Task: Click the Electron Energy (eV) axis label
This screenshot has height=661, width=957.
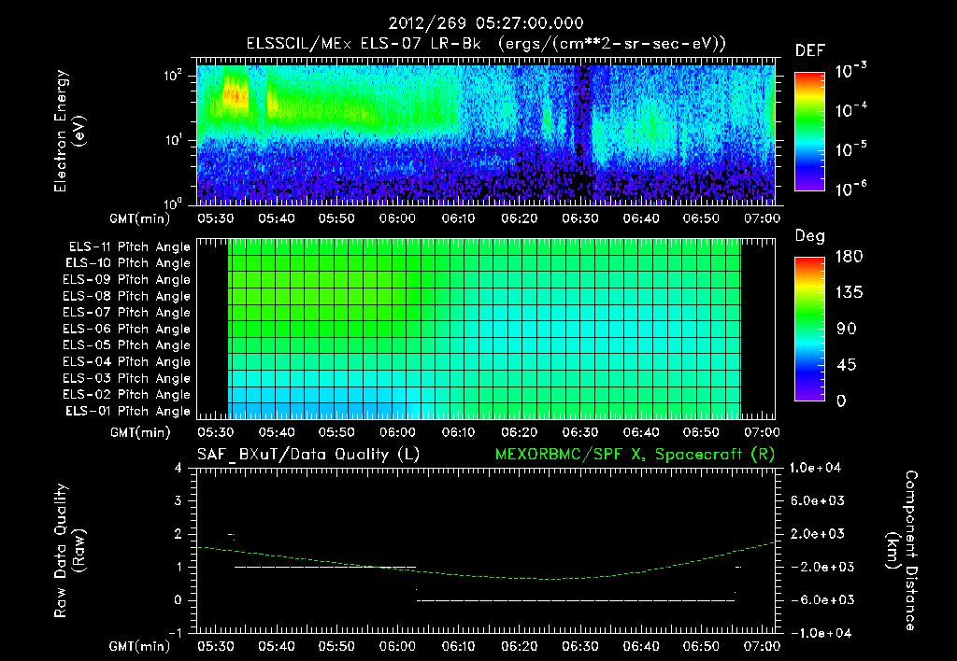Action: tap(69, 131)
